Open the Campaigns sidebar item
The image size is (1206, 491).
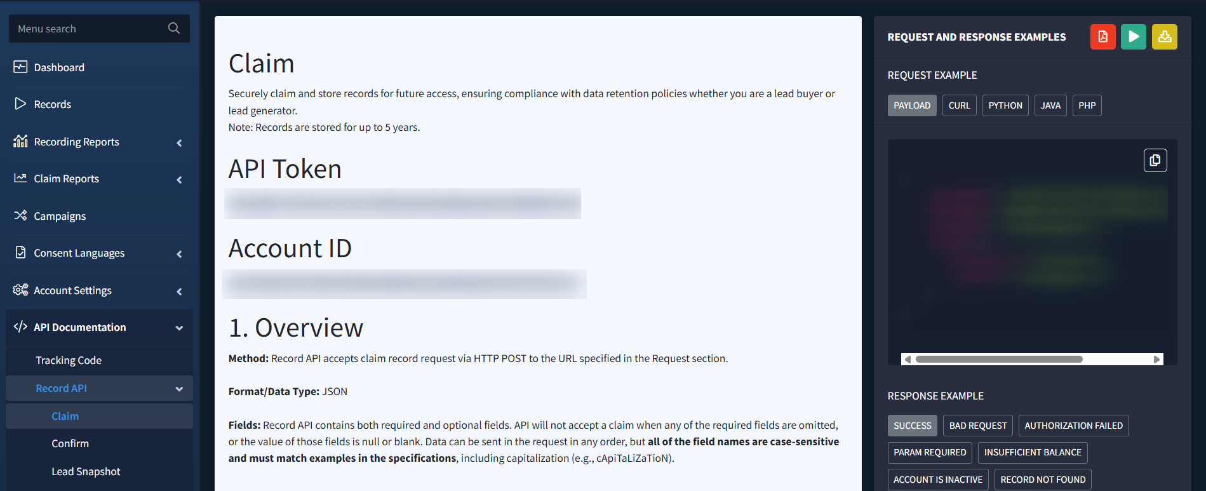(x=60, y=216)
